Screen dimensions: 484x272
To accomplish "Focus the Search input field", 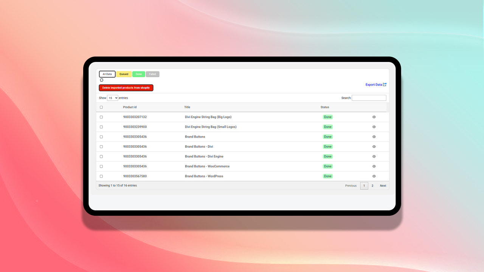I will click(x=369, y=98).
